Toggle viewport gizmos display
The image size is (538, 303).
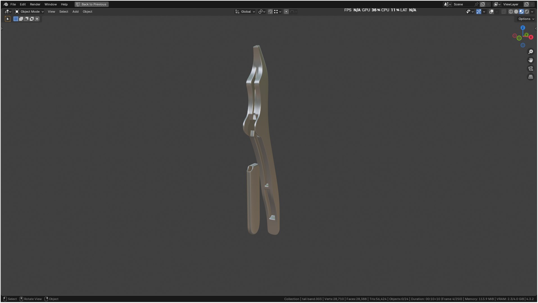(x=479, y=12)
